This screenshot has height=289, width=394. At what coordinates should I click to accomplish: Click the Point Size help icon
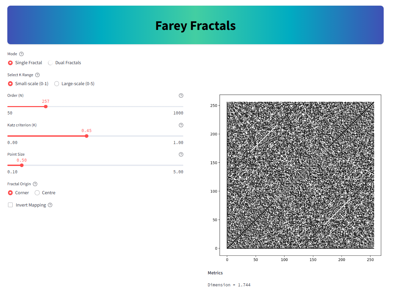point(181,154)
